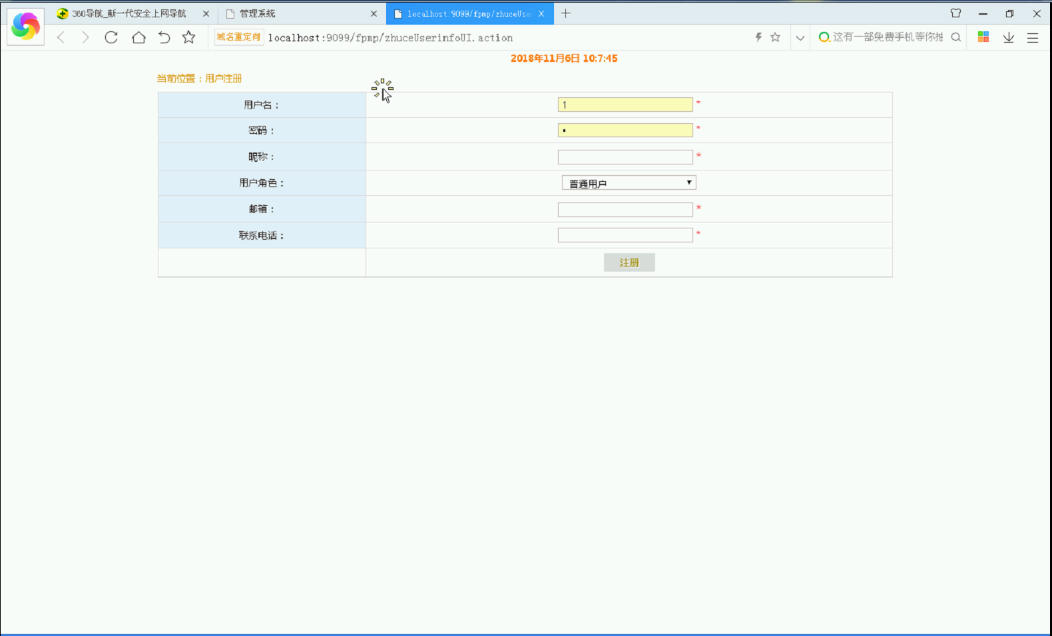Focus the 用户名 input field

[625, 105]
